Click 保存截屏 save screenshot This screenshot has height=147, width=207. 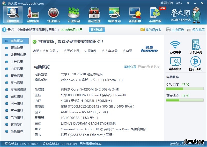(196, 30)
